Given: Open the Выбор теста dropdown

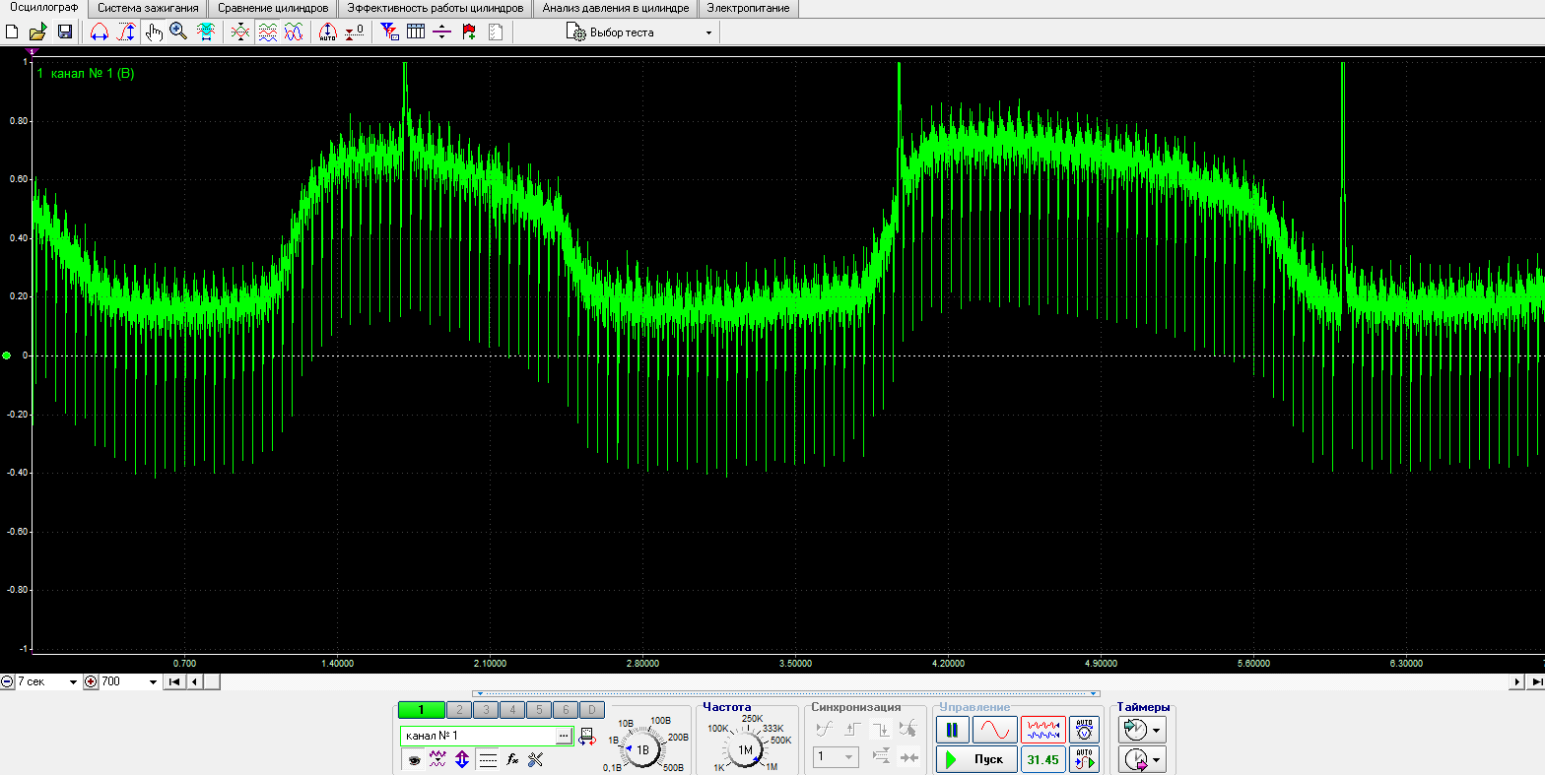Looking at the screenshot, I should [638, 32].
